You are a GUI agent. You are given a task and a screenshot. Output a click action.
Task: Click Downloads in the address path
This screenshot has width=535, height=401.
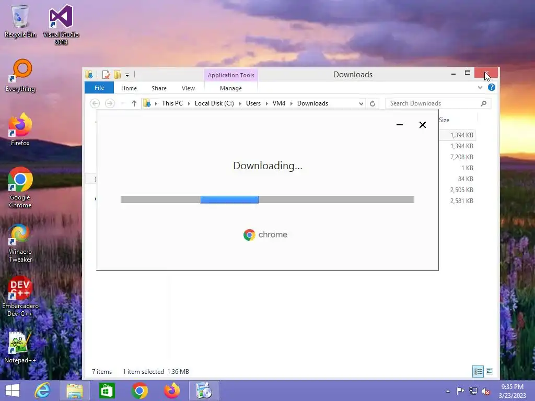tap(312, 103)
